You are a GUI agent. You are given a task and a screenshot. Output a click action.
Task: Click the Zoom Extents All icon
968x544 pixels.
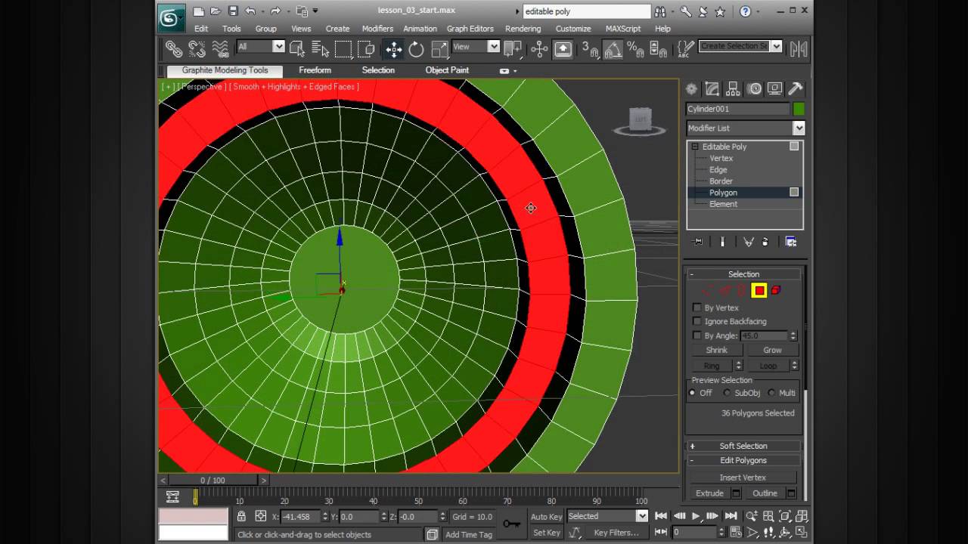click(x=802, y=516)
